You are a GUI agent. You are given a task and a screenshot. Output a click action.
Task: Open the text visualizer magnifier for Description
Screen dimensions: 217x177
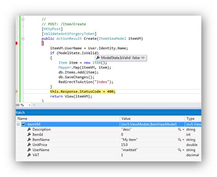(x=179, y=129)
